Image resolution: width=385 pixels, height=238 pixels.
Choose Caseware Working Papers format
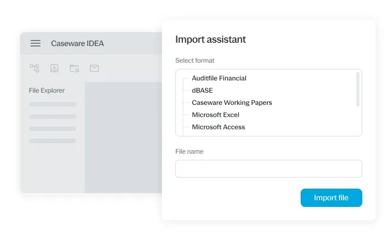232,103
